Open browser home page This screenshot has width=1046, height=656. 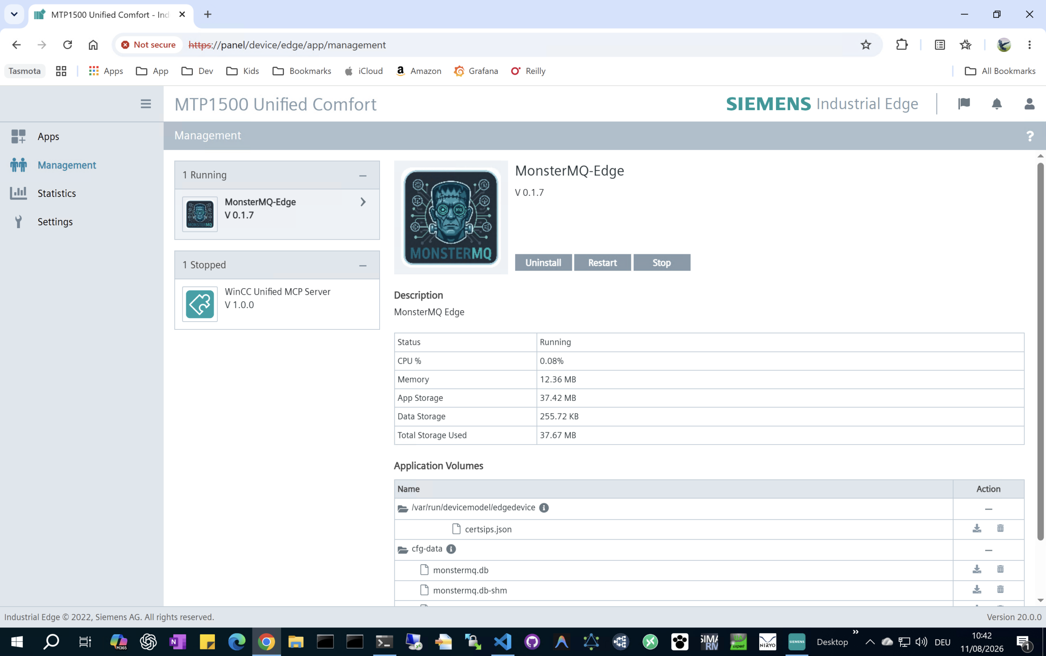pos(93,44)
